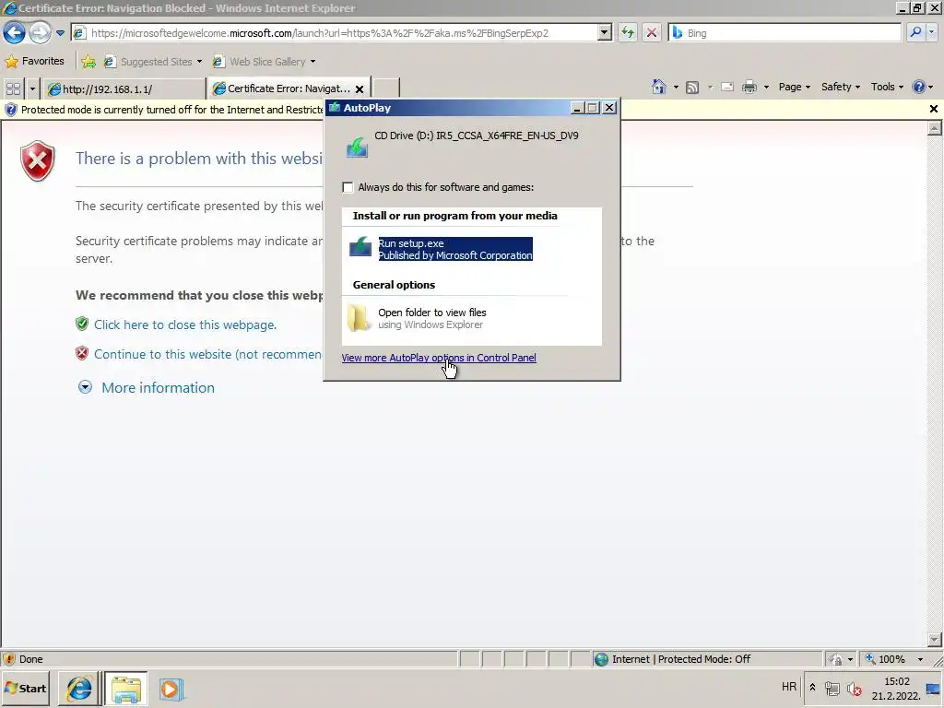Image resolution: width=944 pixels, height=708 pixels.
Task: Click the Forward navigation arrow
Action: pos(40,32)
